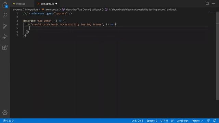The width and height of the screenshot is (219, 123).
Task: Change end of line sequence LF
Action: click(172, 121)
